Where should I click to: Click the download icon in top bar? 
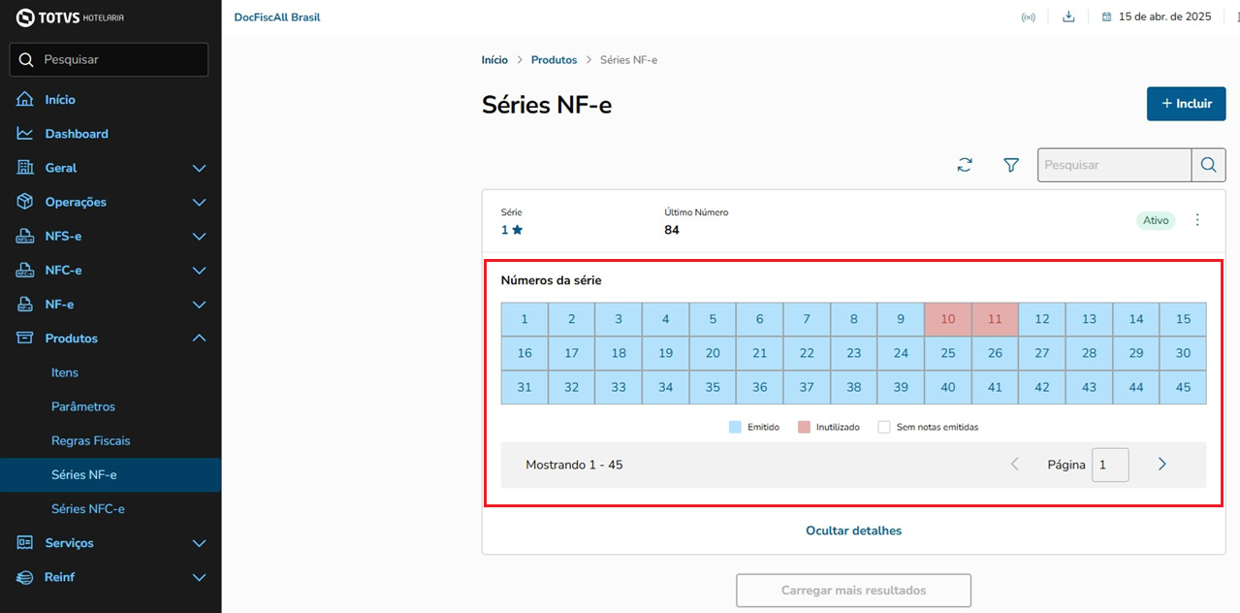click(x=1068, y=16)
